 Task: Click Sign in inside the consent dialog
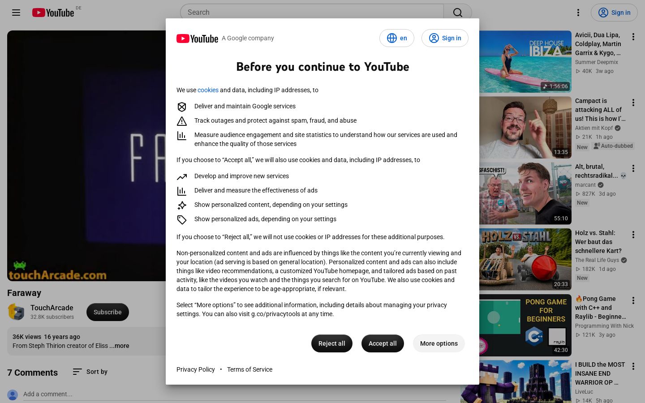click(x=445, y=38)
